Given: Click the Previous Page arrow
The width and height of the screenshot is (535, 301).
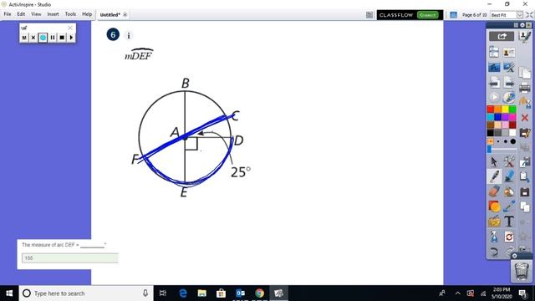Looking at the screenshot, I should pyautogui.click(x=494, y=82).
